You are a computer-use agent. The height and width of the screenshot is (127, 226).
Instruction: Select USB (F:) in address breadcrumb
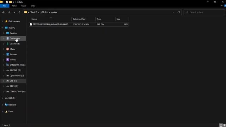[x=44, y=12]
